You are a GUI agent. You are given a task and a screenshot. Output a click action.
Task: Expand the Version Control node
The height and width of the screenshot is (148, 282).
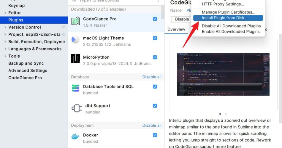(5, 27)
